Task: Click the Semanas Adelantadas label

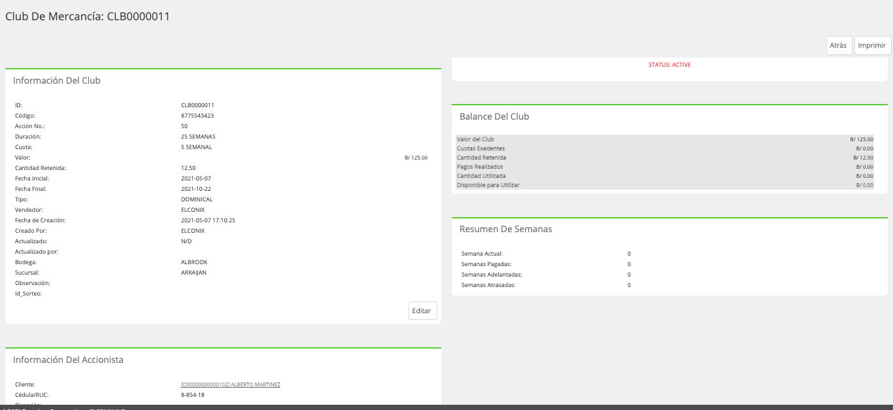Action: point(492,275)
